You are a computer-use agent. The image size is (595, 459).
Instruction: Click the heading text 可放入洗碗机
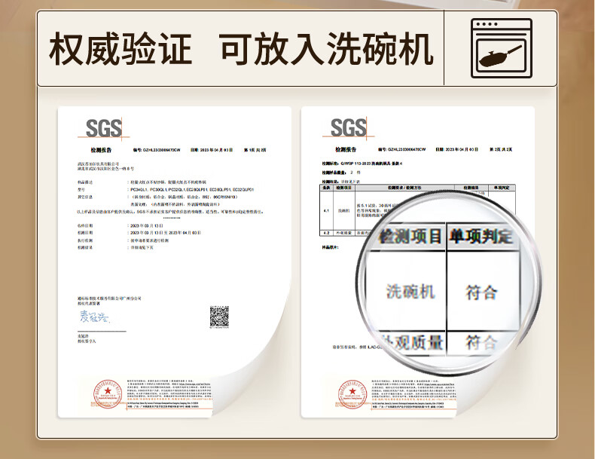pos(326,49)
